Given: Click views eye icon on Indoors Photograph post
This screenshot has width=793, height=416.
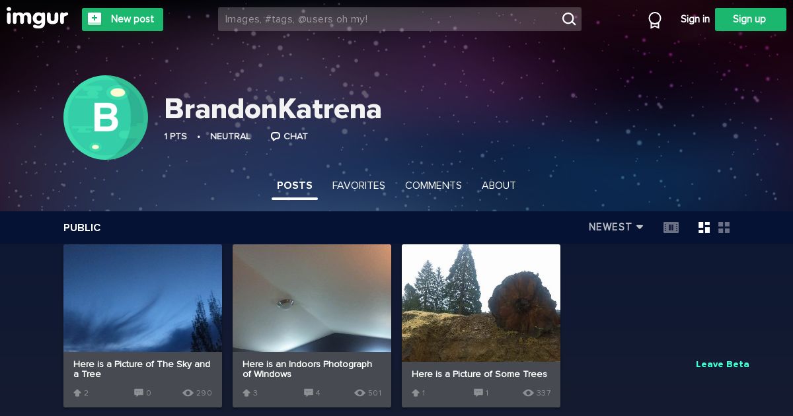Looking at the screenshot, I should tap(359, 393).
